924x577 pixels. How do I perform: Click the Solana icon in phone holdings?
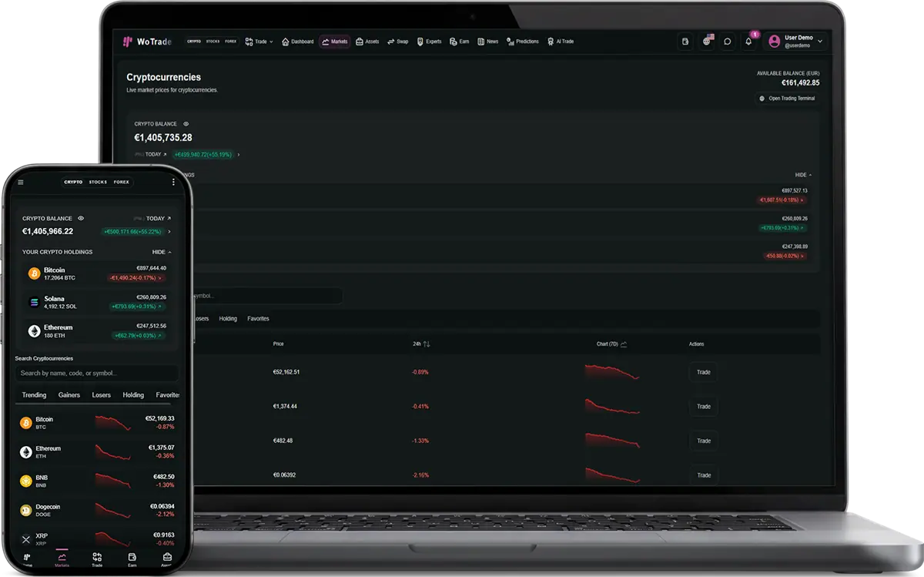[x=34, y=302]
